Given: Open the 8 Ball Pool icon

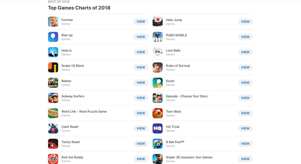Looking at the screenshot, I should 158,144.
